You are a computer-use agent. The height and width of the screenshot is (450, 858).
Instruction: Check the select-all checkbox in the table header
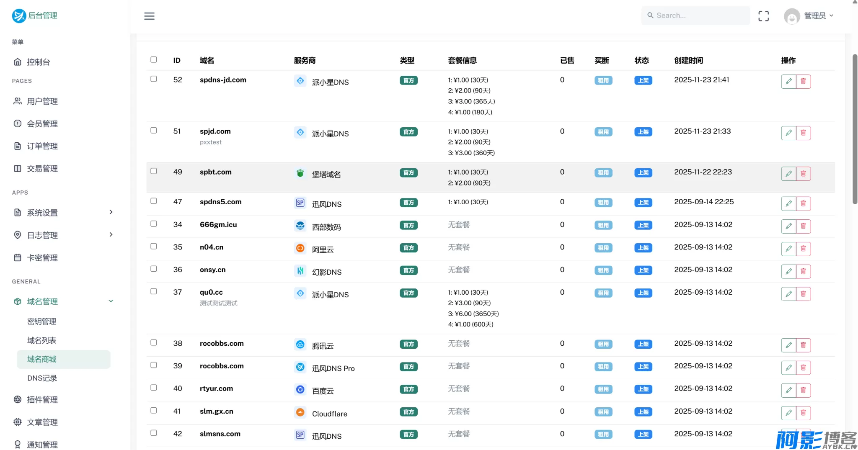point(154,59)
